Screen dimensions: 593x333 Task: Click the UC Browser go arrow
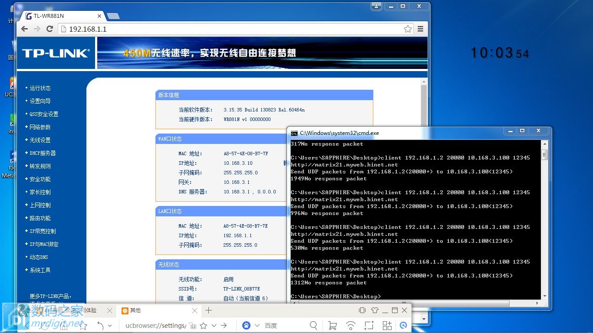[x=224, y=325]
